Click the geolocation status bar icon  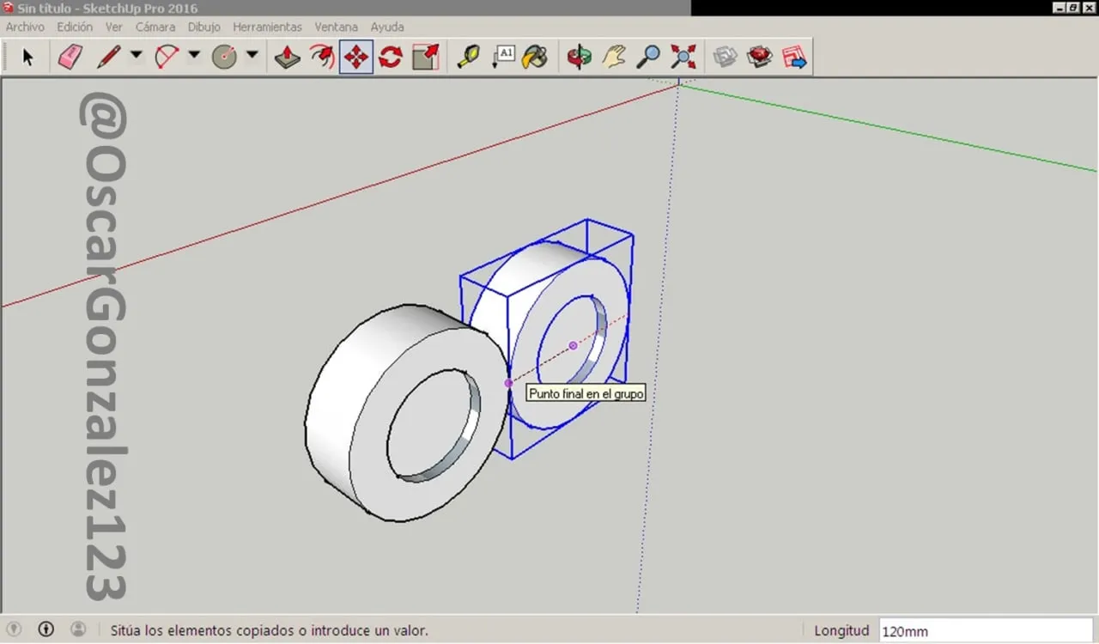point(14,629)
